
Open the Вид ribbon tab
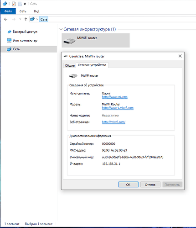pos(36,11)
